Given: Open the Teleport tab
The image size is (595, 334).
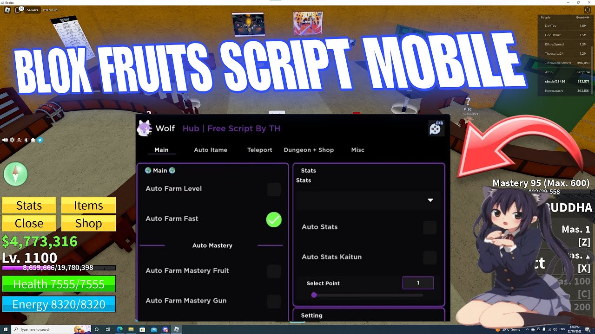Looking at the screenshot, I should coord(259,150).
